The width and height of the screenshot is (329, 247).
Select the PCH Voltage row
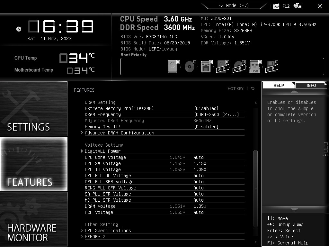tap(164, 212)
